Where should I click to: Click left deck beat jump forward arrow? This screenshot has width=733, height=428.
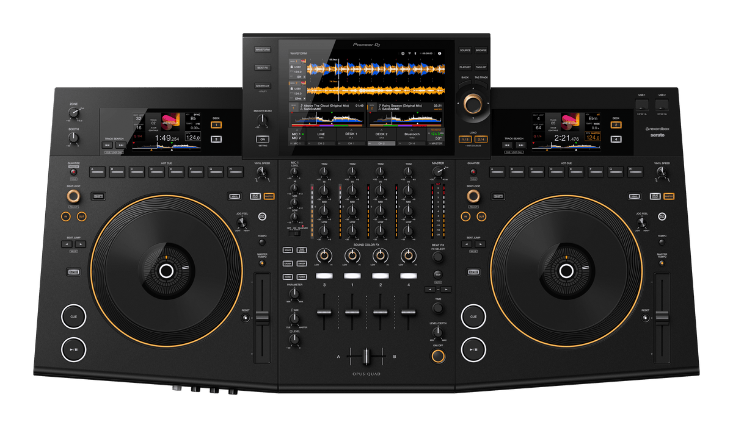pyautogui.click(x=80, y=244)
